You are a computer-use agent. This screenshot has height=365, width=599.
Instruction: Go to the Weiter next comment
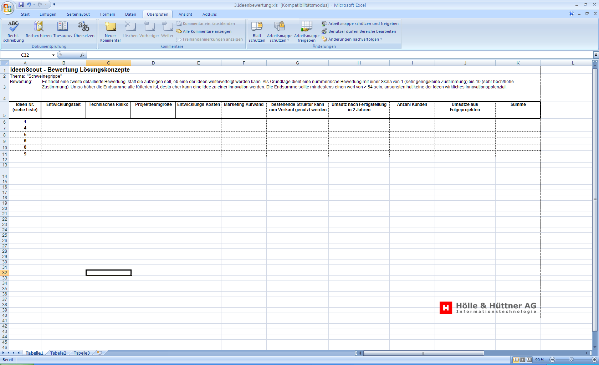pos(167,29)
